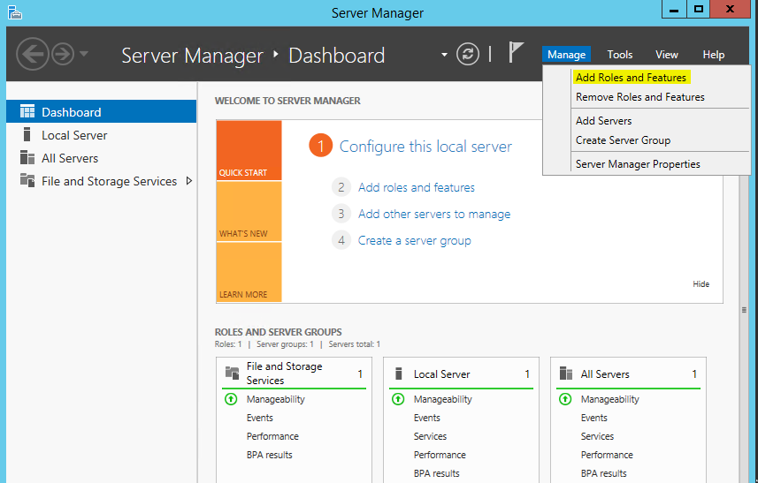The image size is (758, 483).
Task: Click Configure this local server link
Action: pyautogui.click(x=425, y=147)
